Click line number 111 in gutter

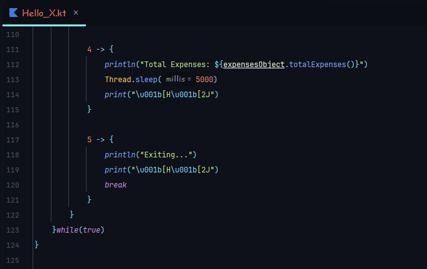(13, 50)
